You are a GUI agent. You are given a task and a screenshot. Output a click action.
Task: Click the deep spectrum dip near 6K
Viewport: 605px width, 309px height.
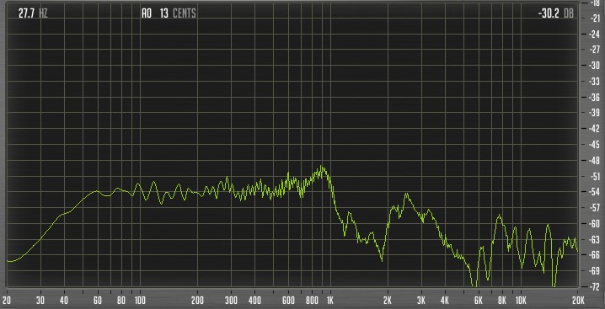click(x=474, y=285)
